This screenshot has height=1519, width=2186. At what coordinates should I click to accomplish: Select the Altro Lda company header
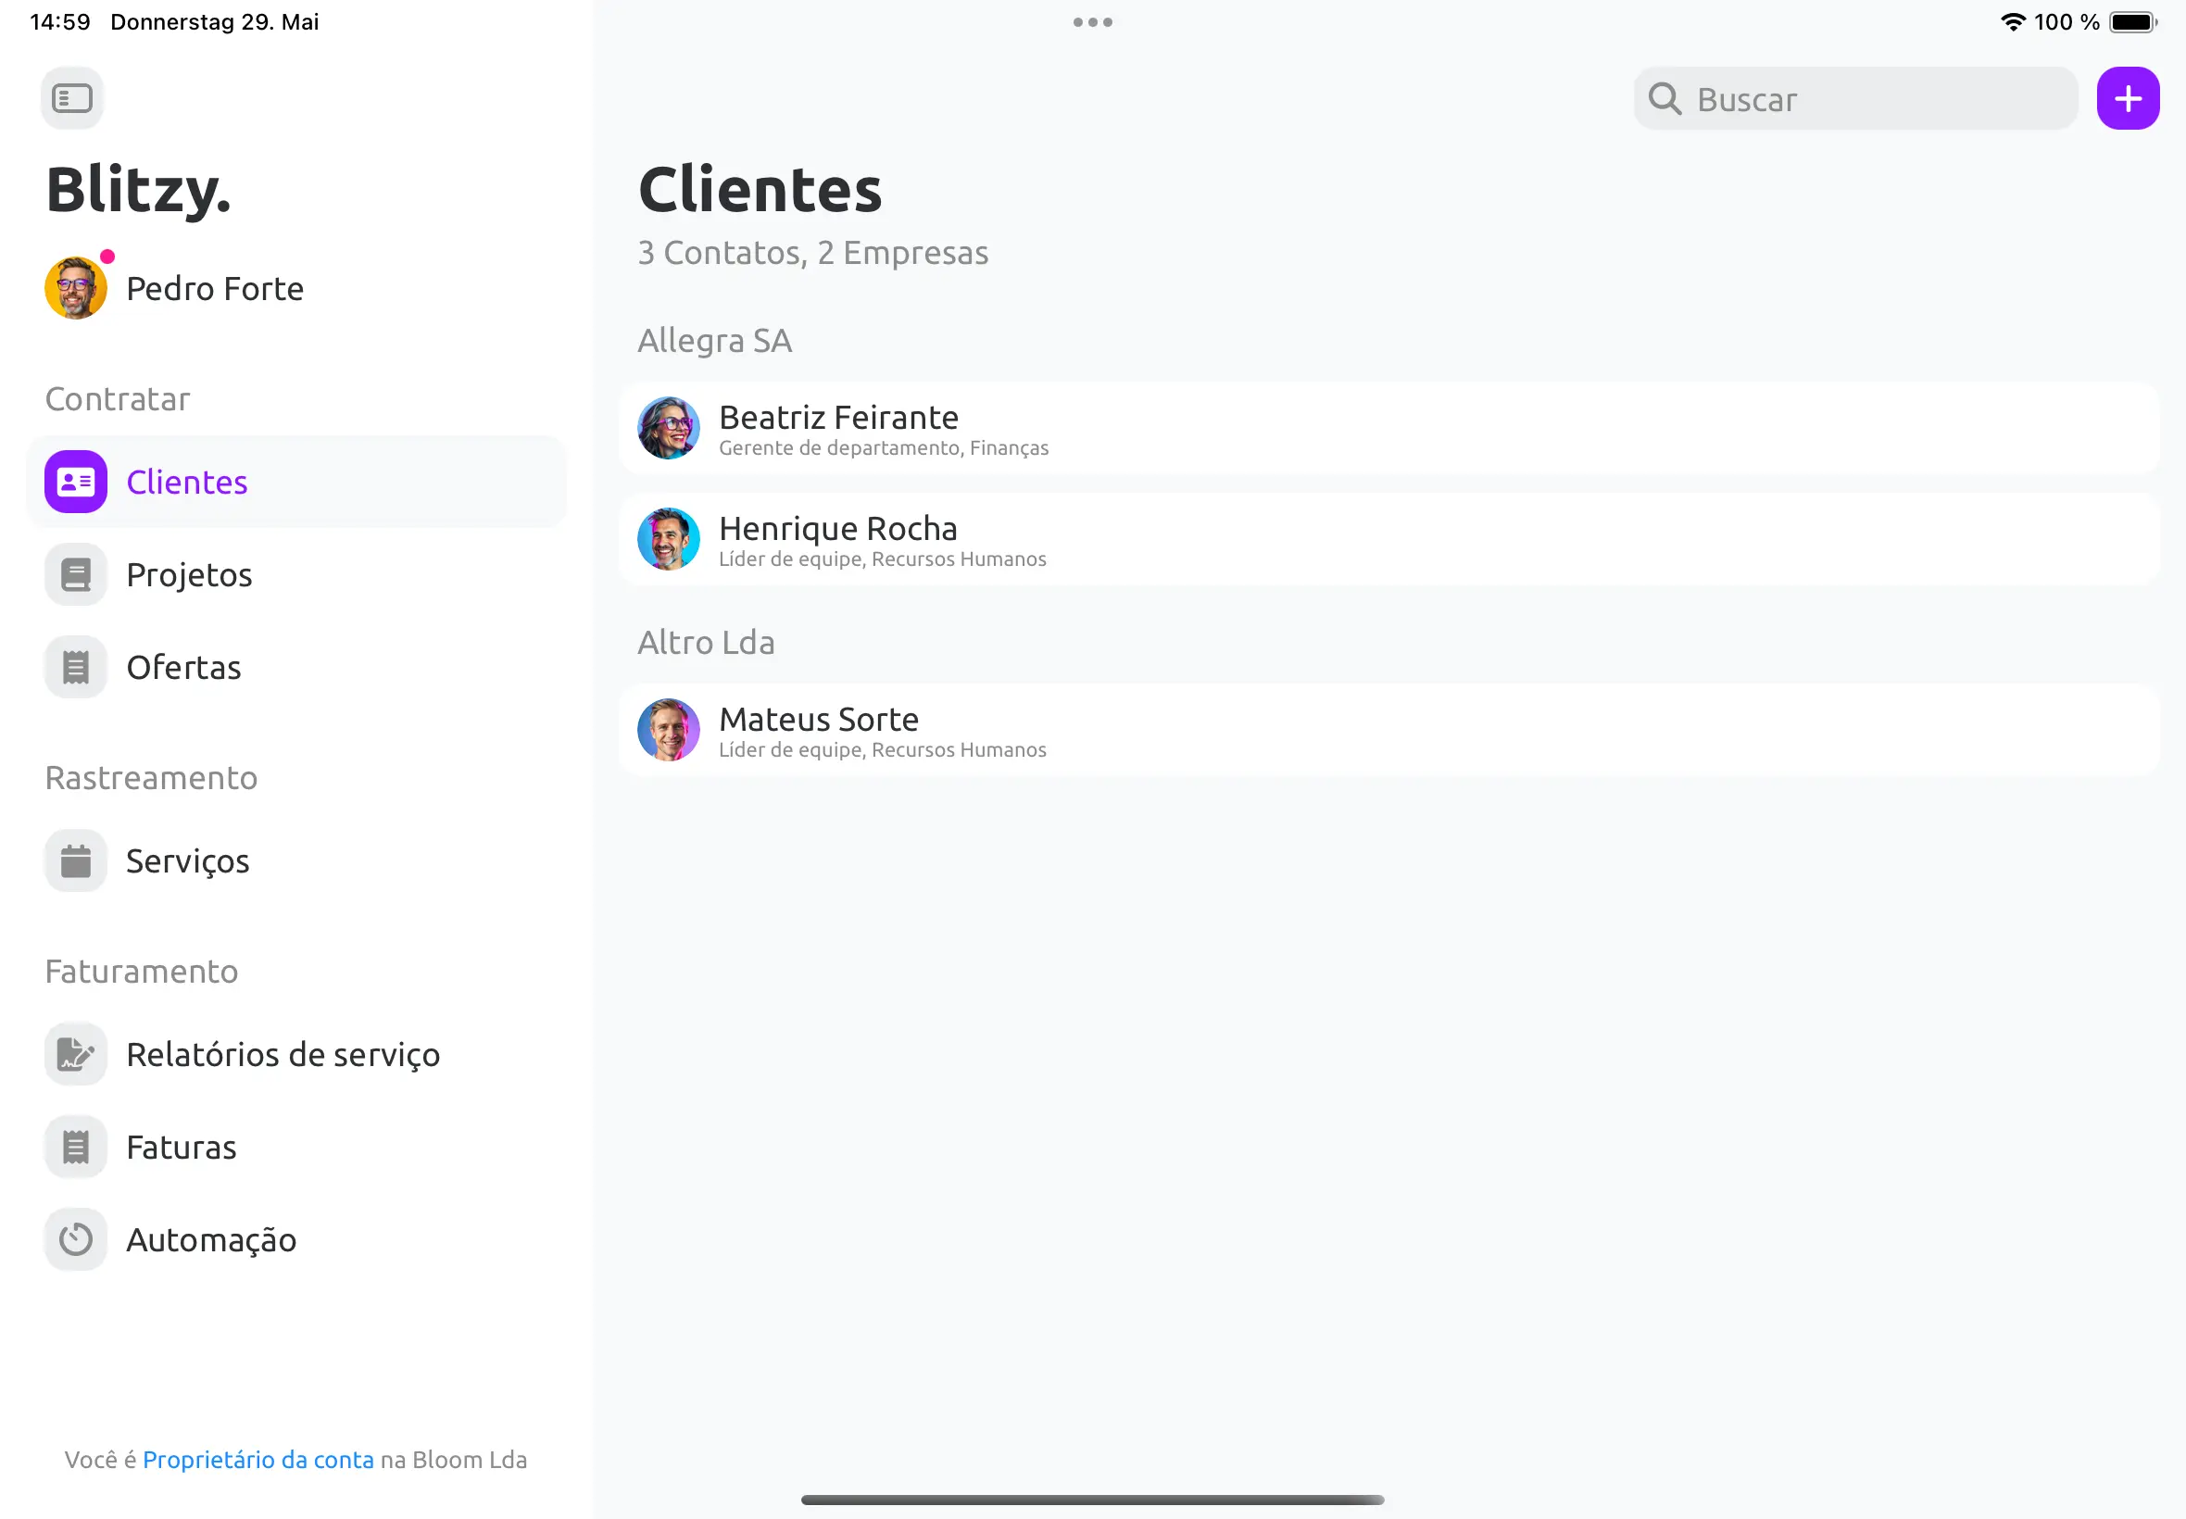706,643
